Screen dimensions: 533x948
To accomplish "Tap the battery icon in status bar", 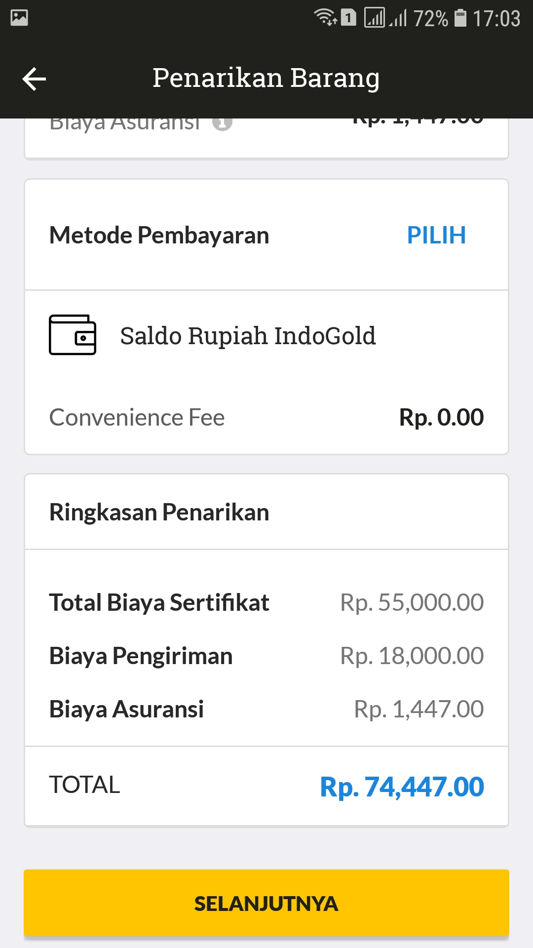I will pyautogui.click(x=460, y=18).
